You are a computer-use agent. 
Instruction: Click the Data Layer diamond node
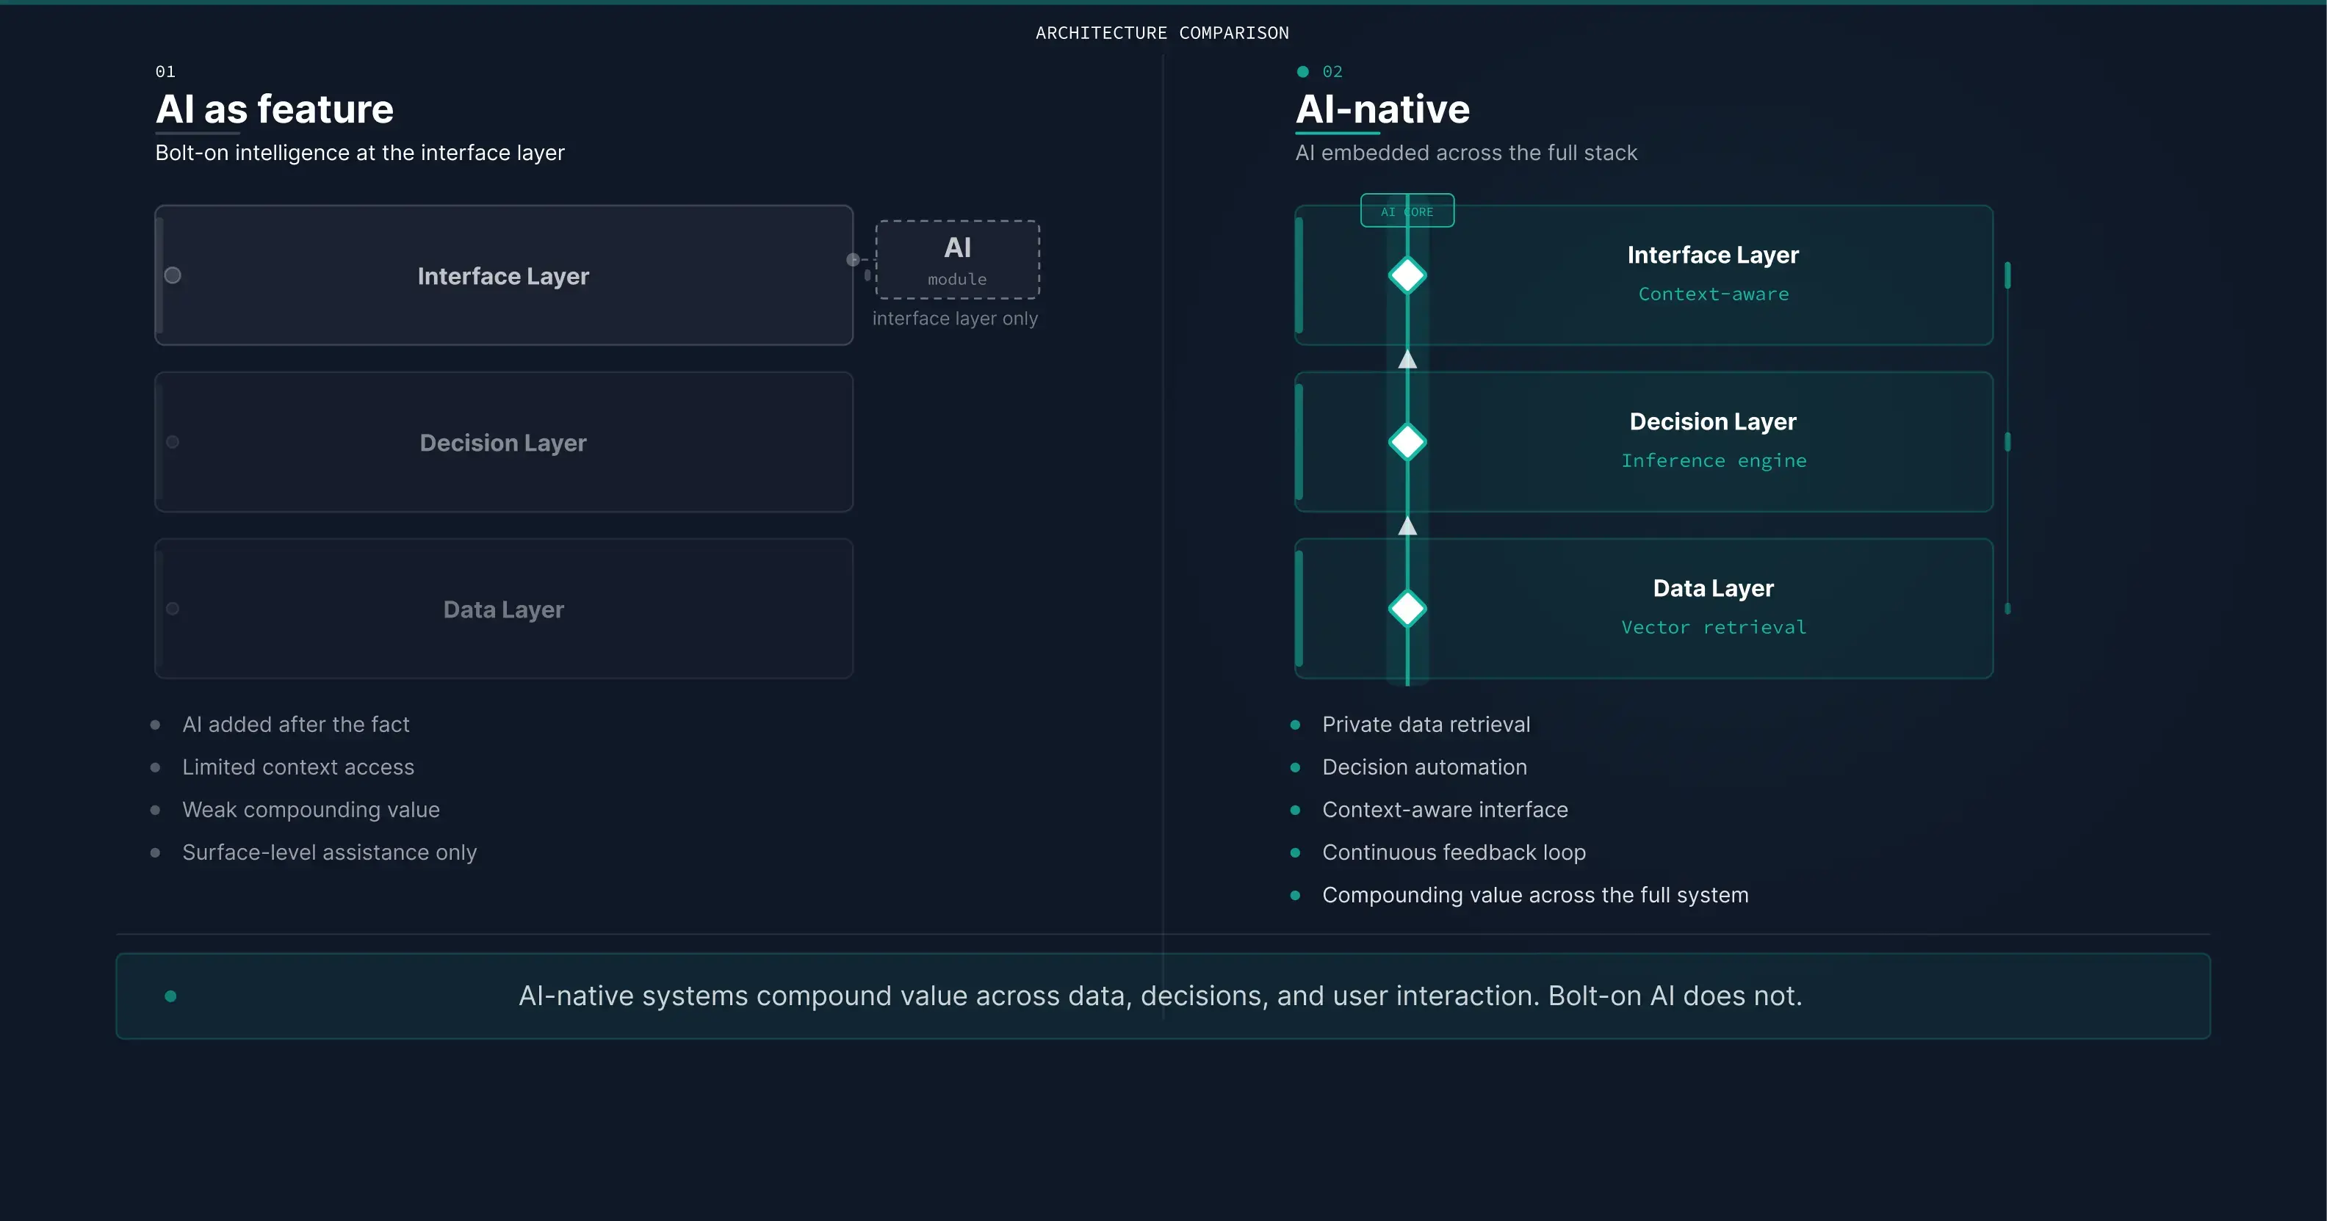click(1407, 609)
